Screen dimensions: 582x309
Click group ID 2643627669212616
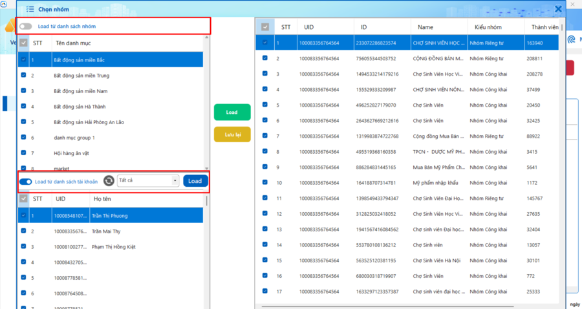[x=377, y=120]
